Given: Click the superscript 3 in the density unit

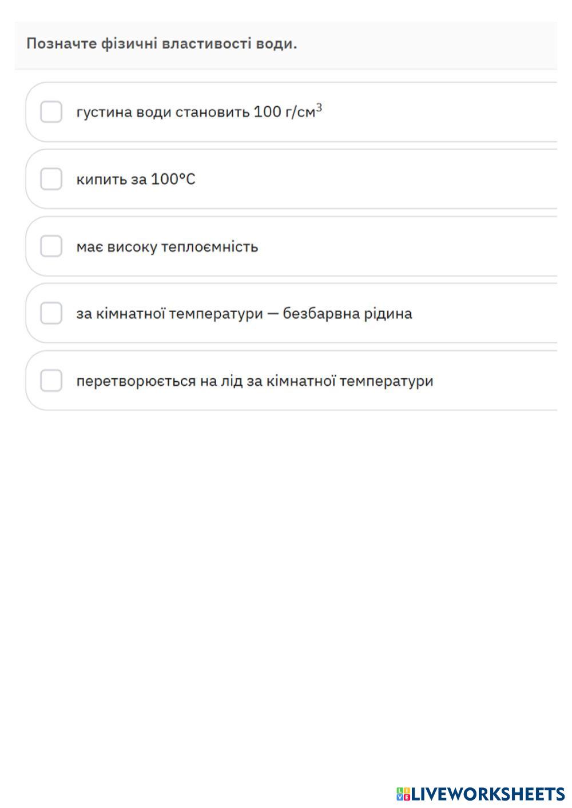Looking at the screenshot, I should pyautogui.click(x=319, y=107).
